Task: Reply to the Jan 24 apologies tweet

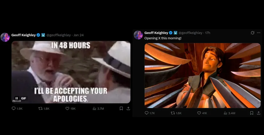Action: pyautogui.click(x=17, y=109)
